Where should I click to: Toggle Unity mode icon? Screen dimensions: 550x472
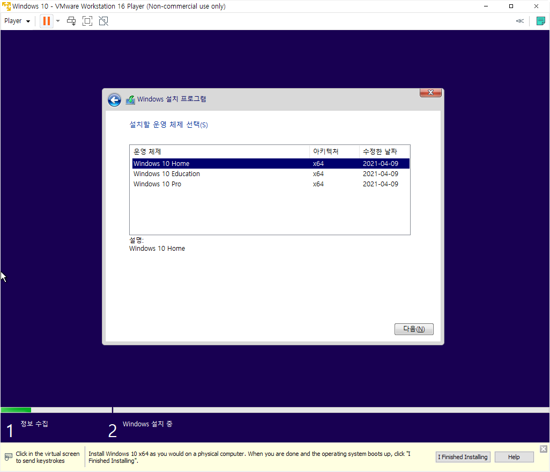click(103, 21)
